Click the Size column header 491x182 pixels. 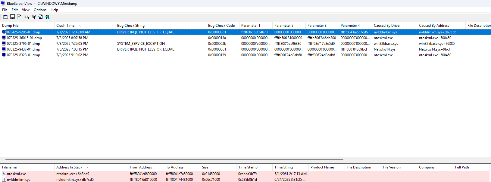pos(218,167)
